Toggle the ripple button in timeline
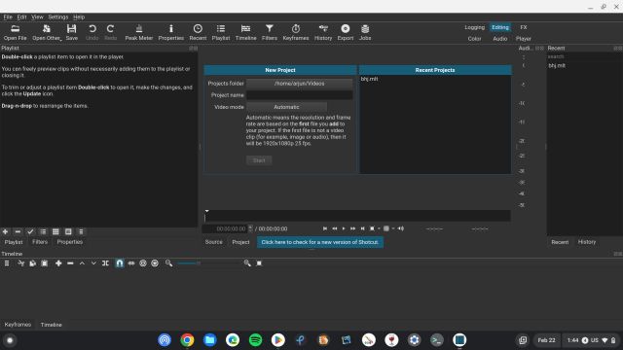 coord(143,263)
